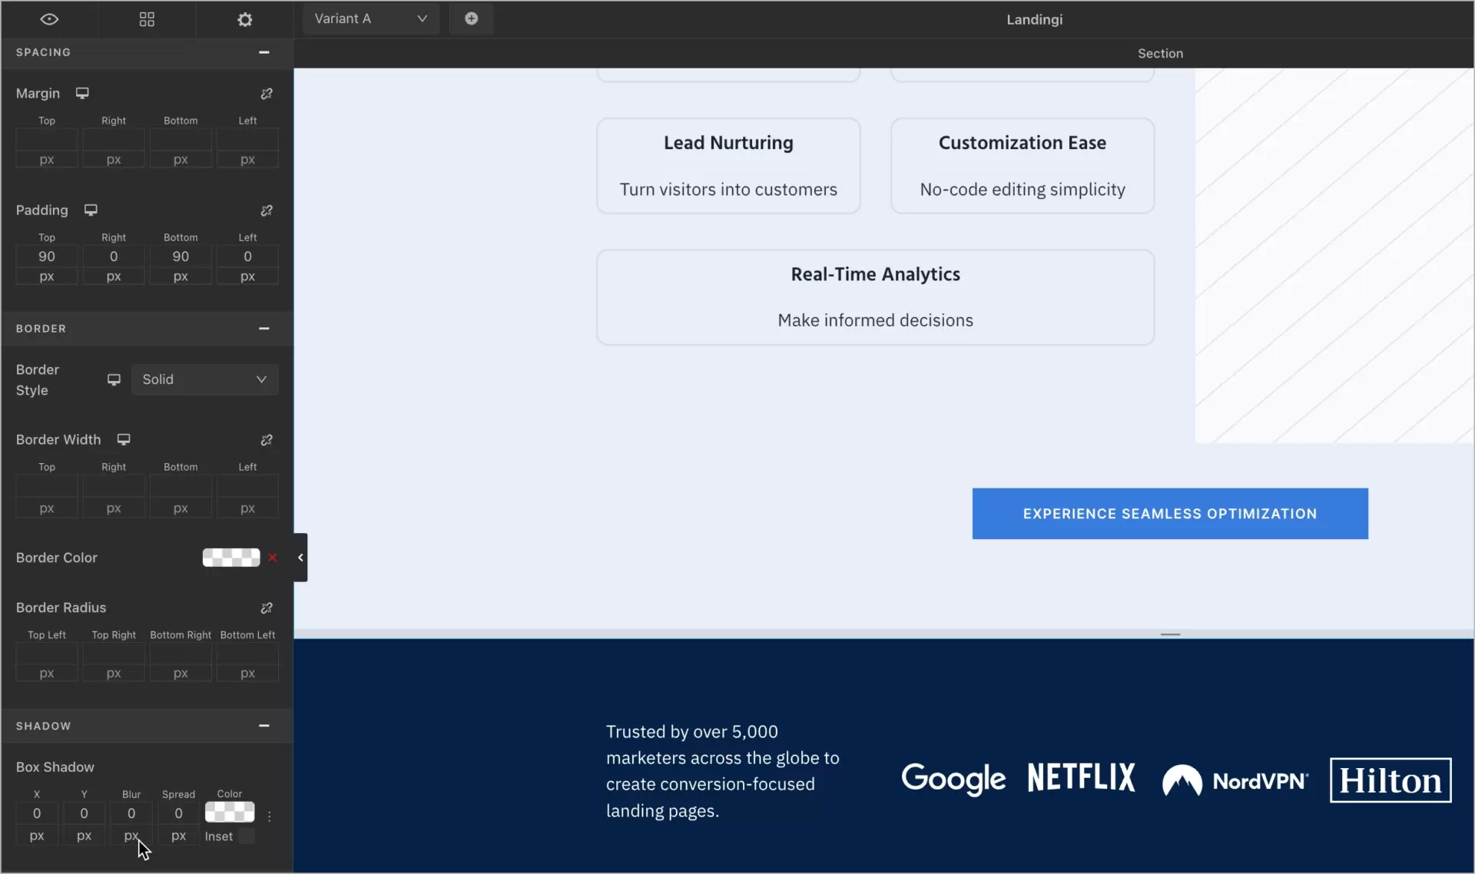The width and height of the screenshot is (1475, 874).
Task: Open the Border Color swatch picker
Action: click(x=230, y=558)
